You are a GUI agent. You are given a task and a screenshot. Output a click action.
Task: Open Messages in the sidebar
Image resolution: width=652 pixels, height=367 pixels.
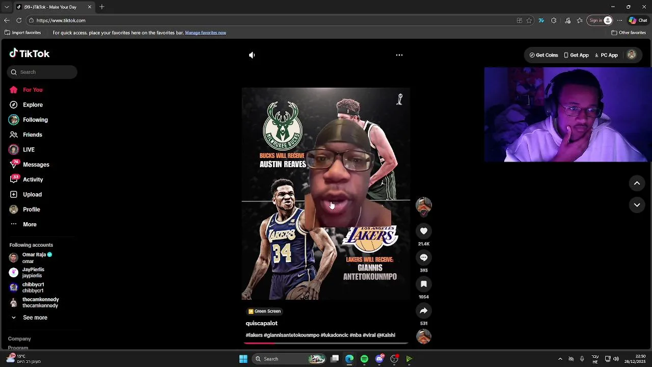[x=29, y=165]
